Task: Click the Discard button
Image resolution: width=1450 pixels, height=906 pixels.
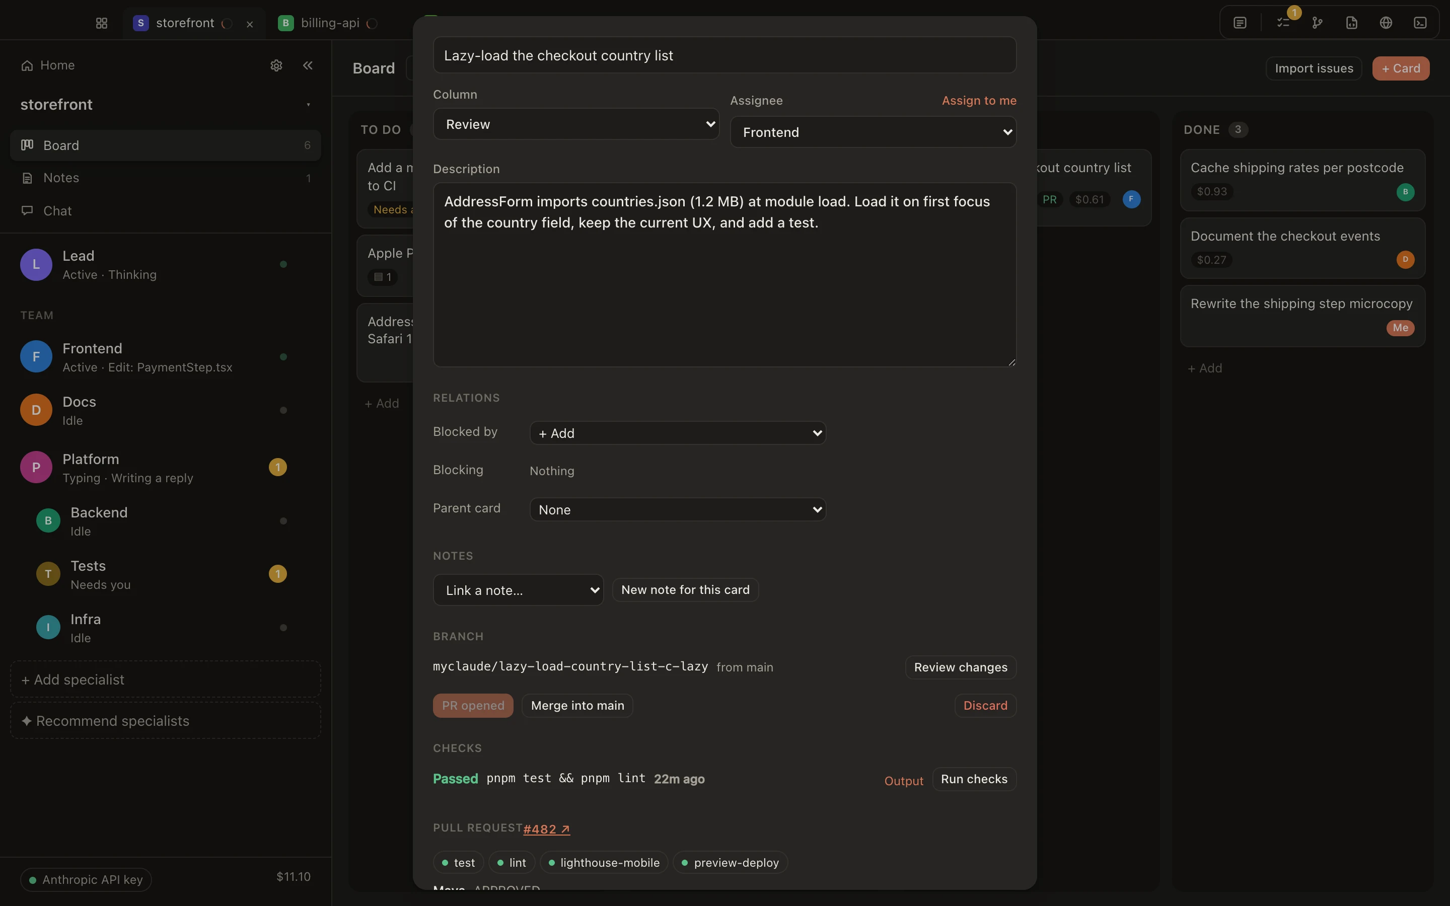Action: pos(985,705)
